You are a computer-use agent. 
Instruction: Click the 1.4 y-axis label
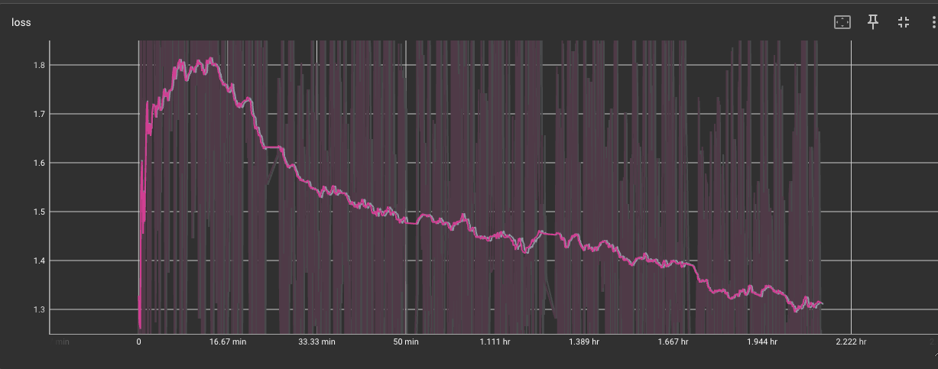point(38,261)
